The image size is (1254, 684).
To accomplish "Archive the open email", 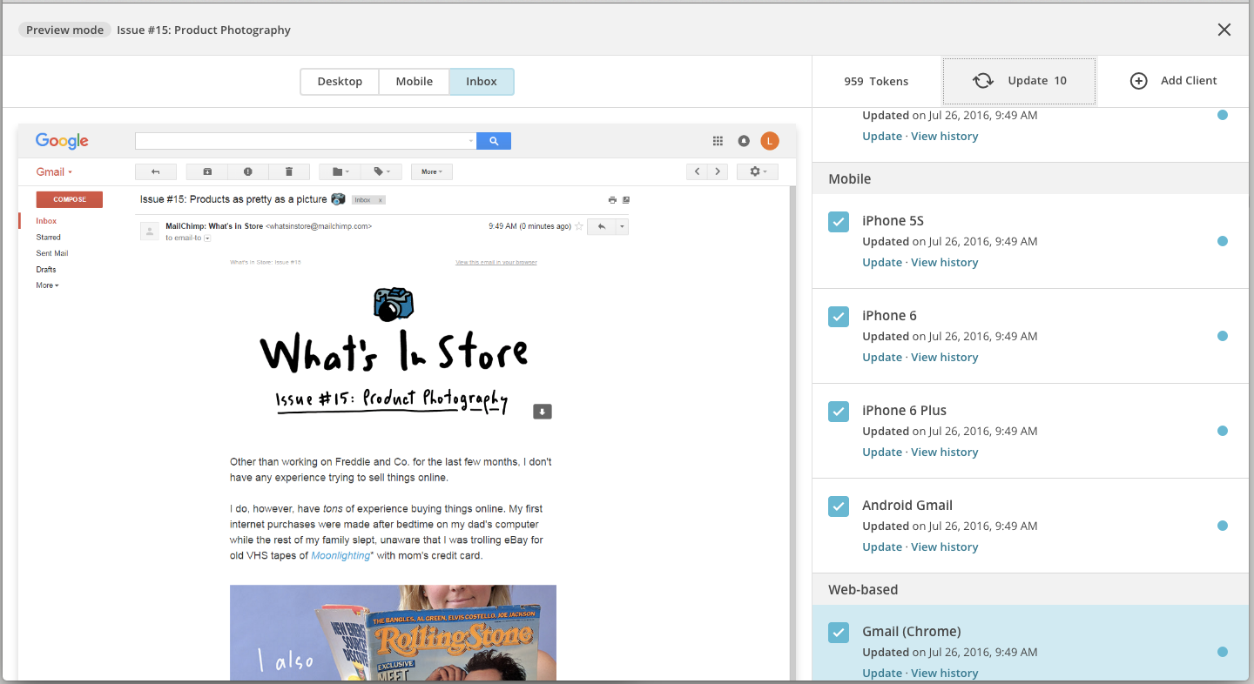I will click(x=206, y=171).
